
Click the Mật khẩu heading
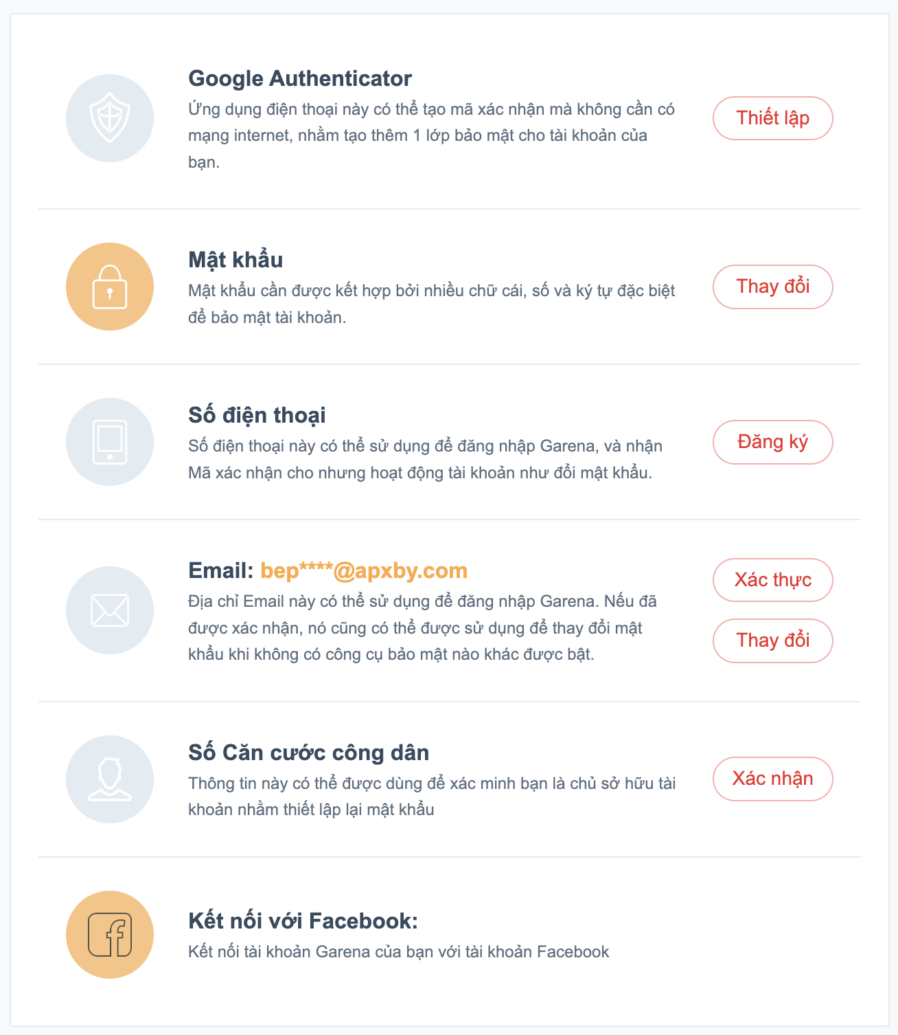click(235, 260)
